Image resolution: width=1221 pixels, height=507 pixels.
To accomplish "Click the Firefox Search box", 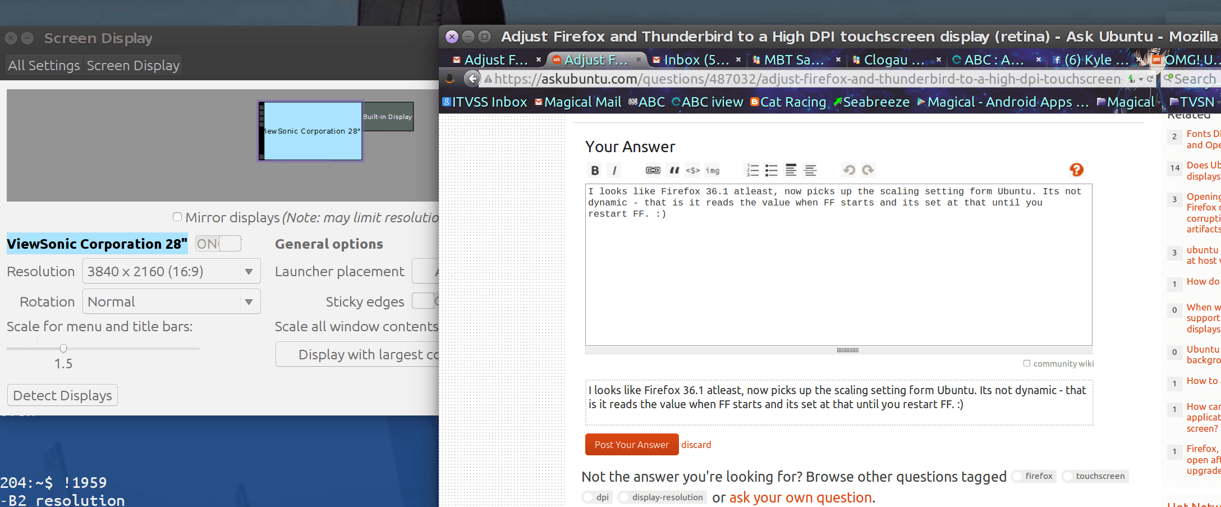I will click(x=1192, y=79).
